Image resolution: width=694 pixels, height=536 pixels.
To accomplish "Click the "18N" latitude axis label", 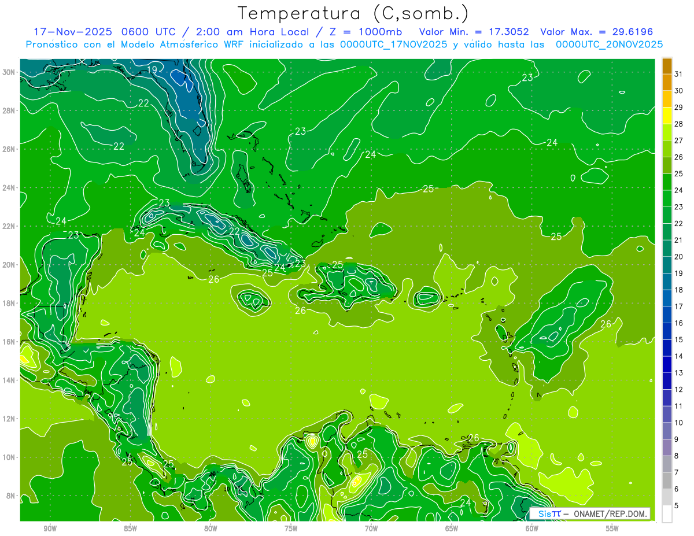I will point(10,303).
